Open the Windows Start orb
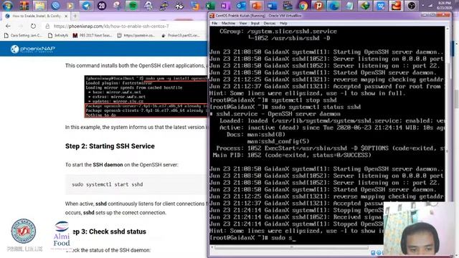Screen dimensions: 459x258 [x=8, y=6]
